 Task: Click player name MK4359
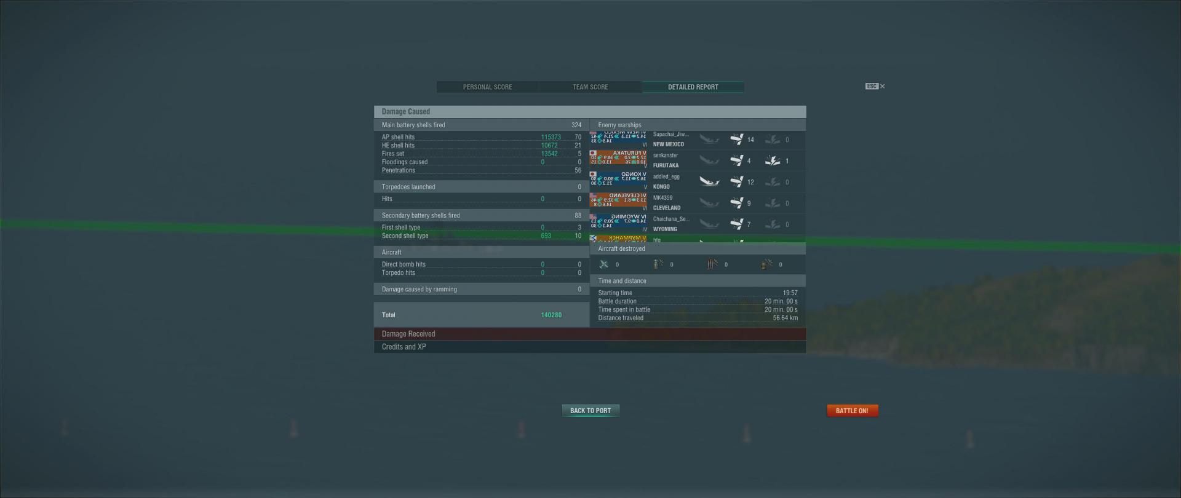tap(662, 198)
